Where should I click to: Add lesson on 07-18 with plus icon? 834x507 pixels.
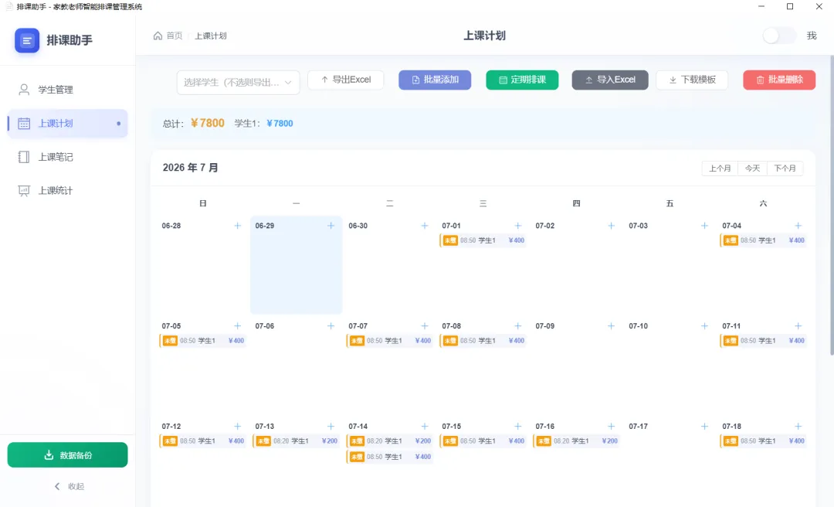[798, 427]
